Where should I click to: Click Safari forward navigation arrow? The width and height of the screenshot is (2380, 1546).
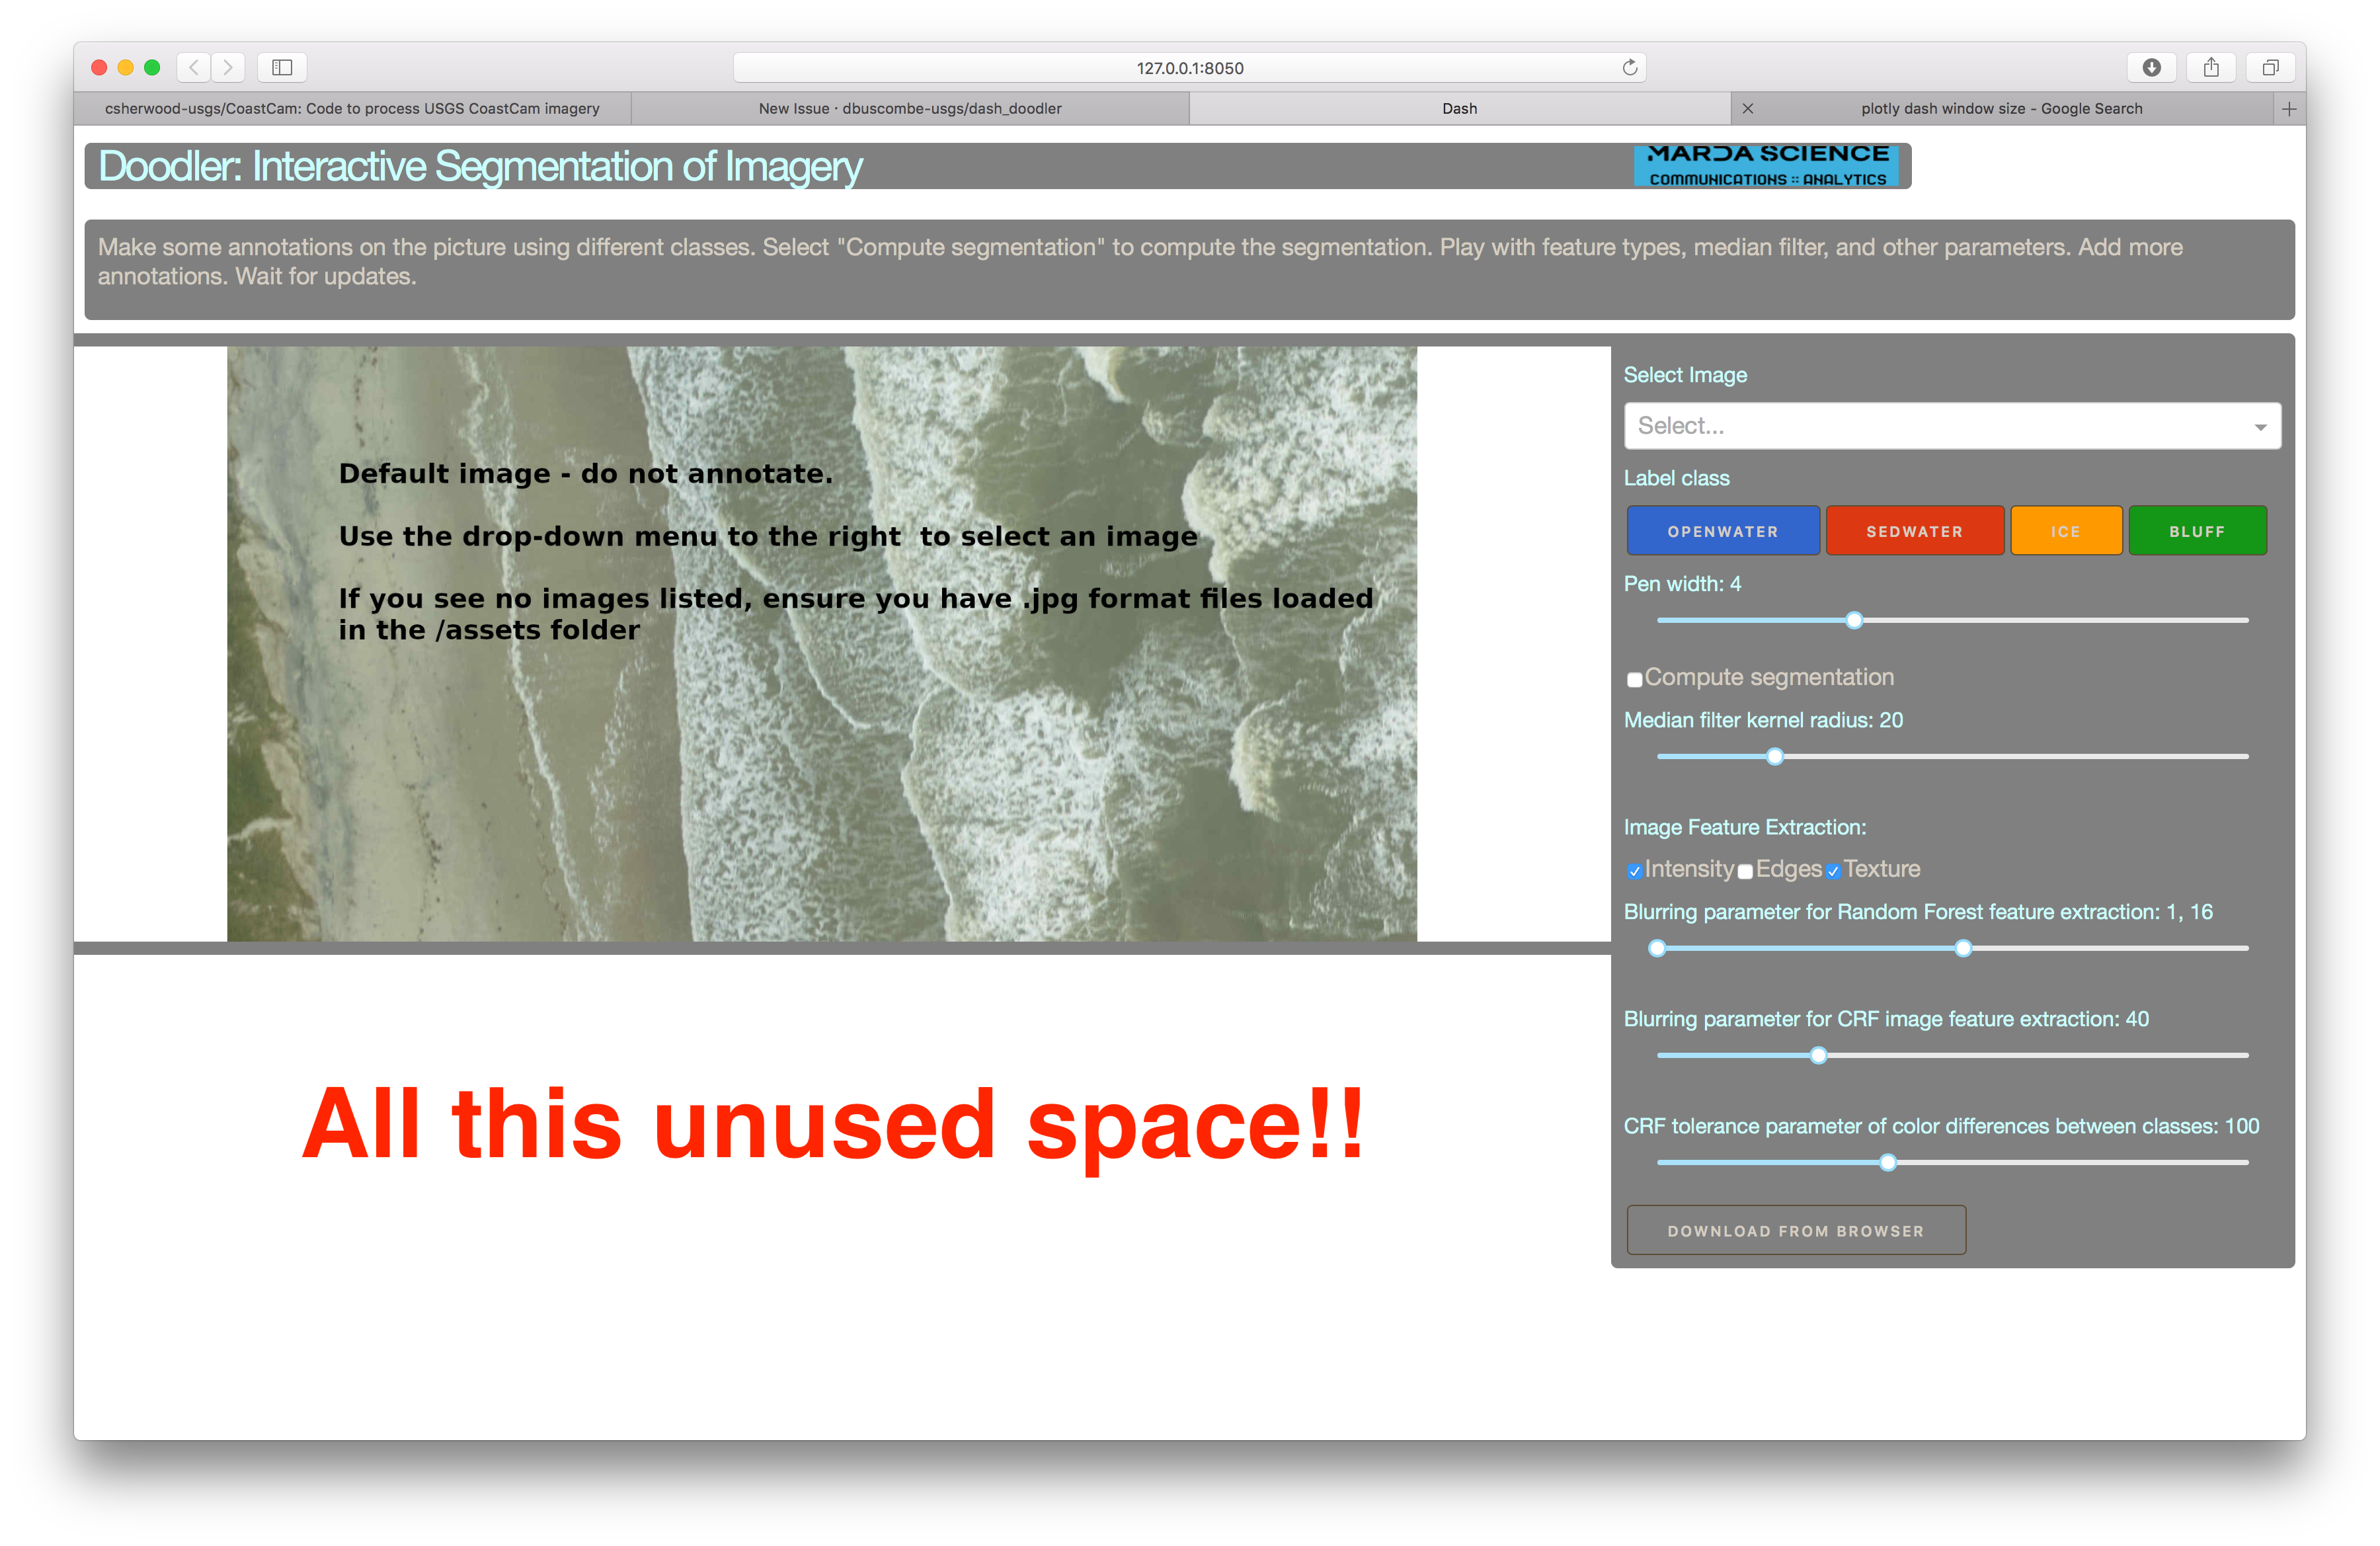(228, 67)
